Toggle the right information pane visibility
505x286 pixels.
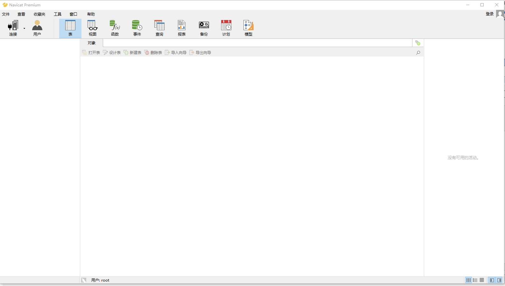click(x=499, y=280)
